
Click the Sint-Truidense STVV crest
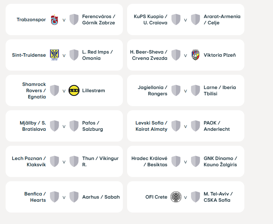point(54,55)
